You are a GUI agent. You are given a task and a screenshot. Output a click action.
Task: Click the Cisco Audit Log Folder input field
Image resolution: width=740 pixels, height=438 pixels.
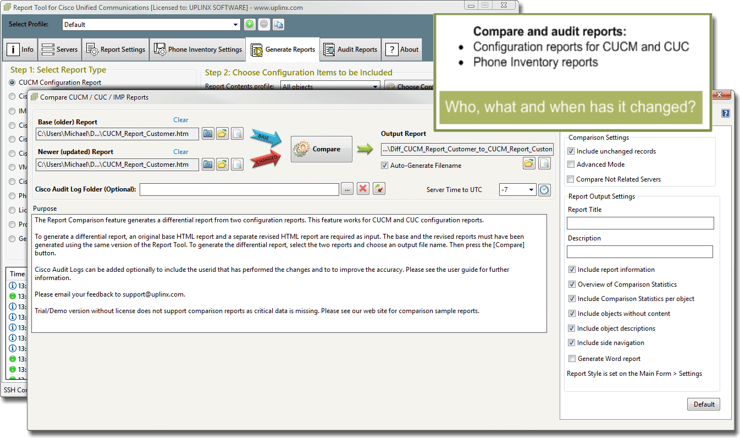[239, 189]
